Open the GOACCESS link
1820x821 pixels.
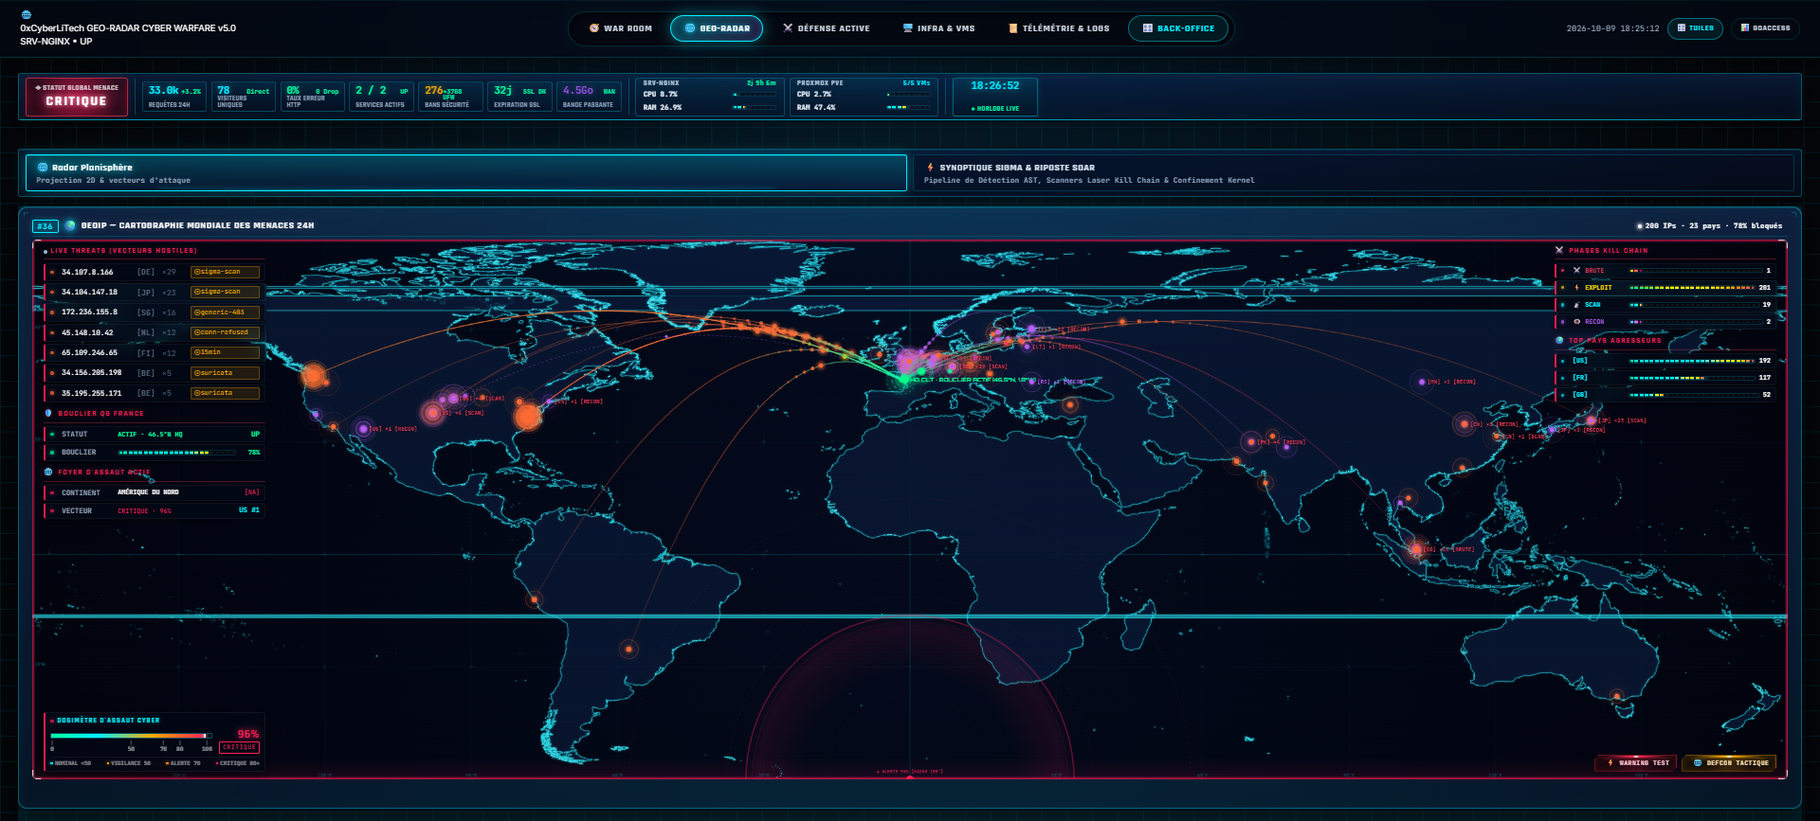(x=1765, y=28)
